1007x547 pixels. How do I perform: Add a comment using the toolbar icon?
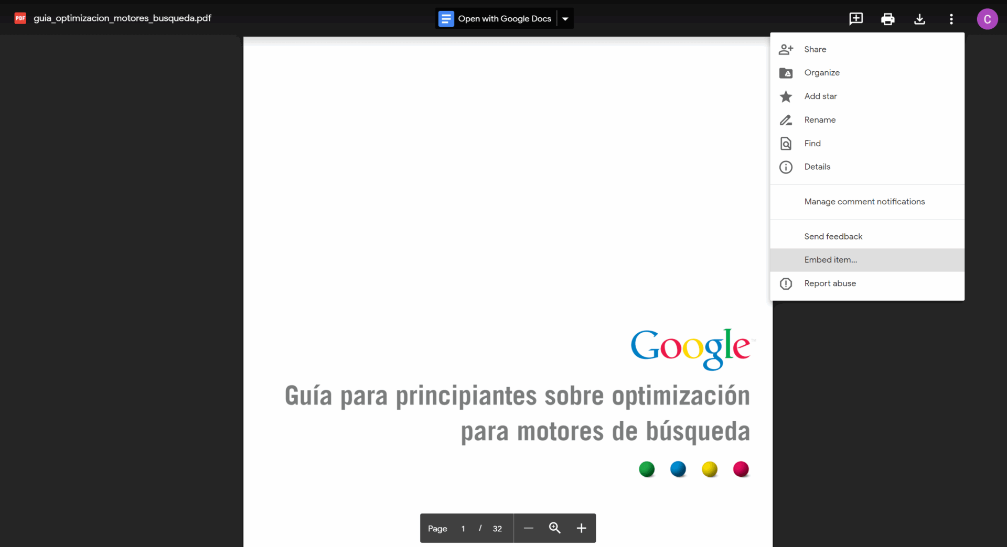click(x=856, y=19)
